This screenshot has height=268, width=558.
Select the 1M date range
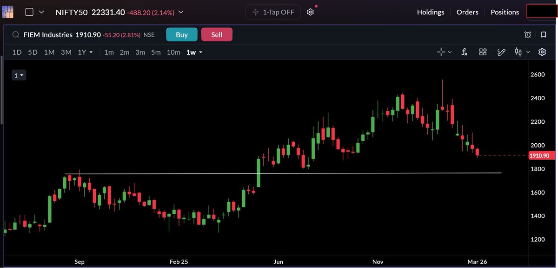coord(49,52)
